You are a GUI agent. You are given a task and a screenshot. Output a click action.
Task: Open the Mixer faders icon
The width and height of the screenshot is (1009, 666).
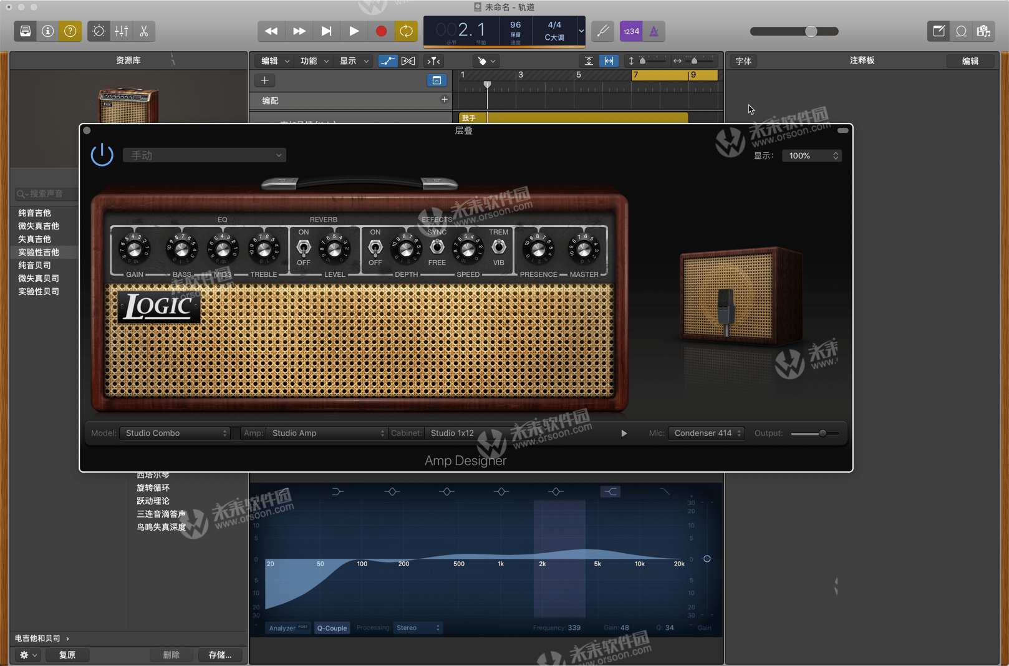pyautogui.click(x=121, y=31)
